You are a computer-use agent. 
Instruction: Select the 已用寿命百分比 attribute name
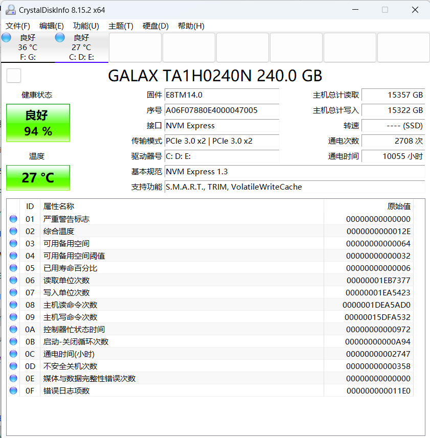(x=70, y=268)
